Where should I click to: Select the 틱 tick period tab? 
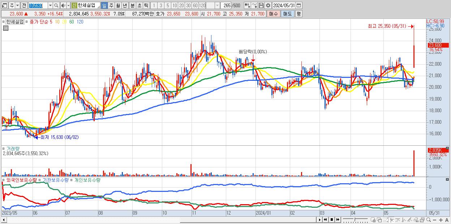tap(146, 5)
